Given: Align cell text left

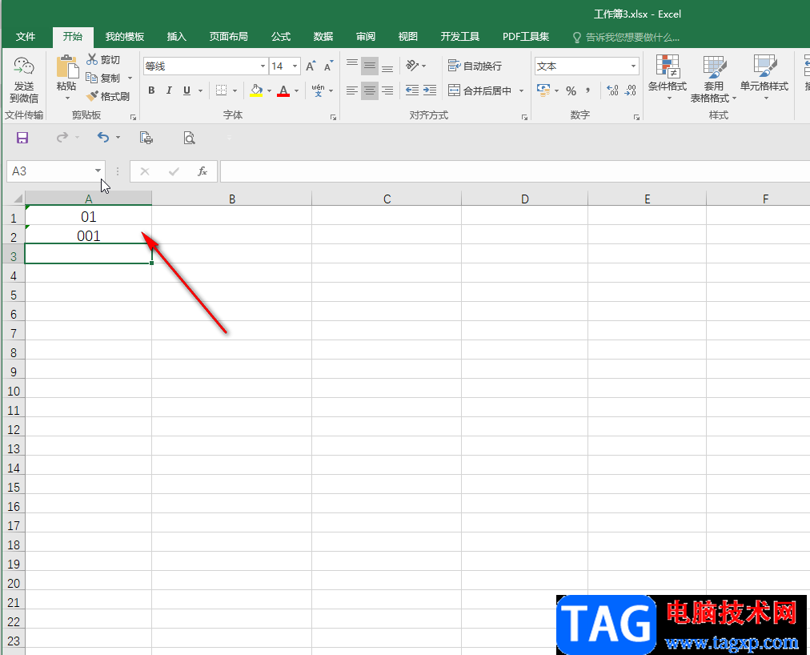Looking at the screenshot, I should tap(352, 90).
